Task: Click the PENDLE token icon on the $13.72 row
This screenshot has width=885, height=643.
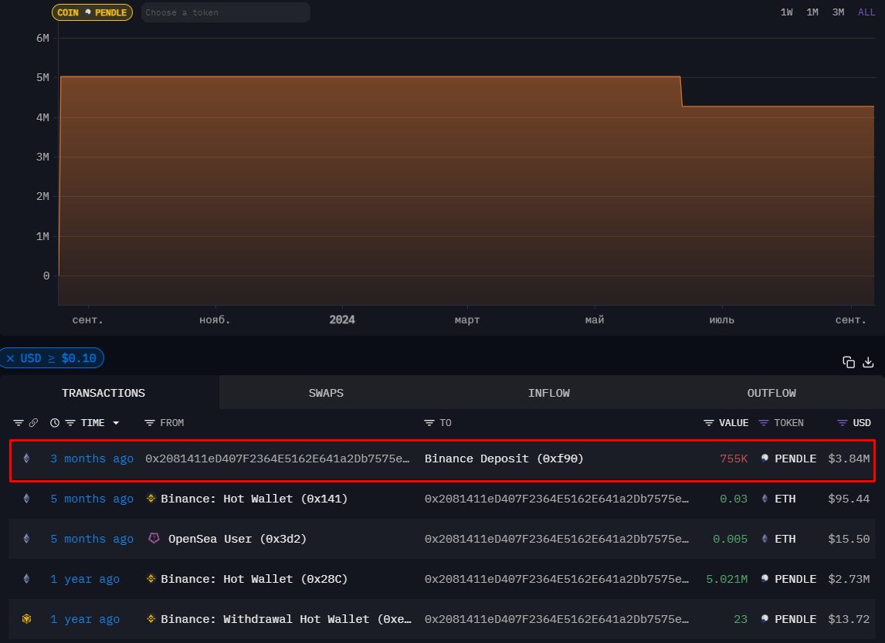Action: 765,618
